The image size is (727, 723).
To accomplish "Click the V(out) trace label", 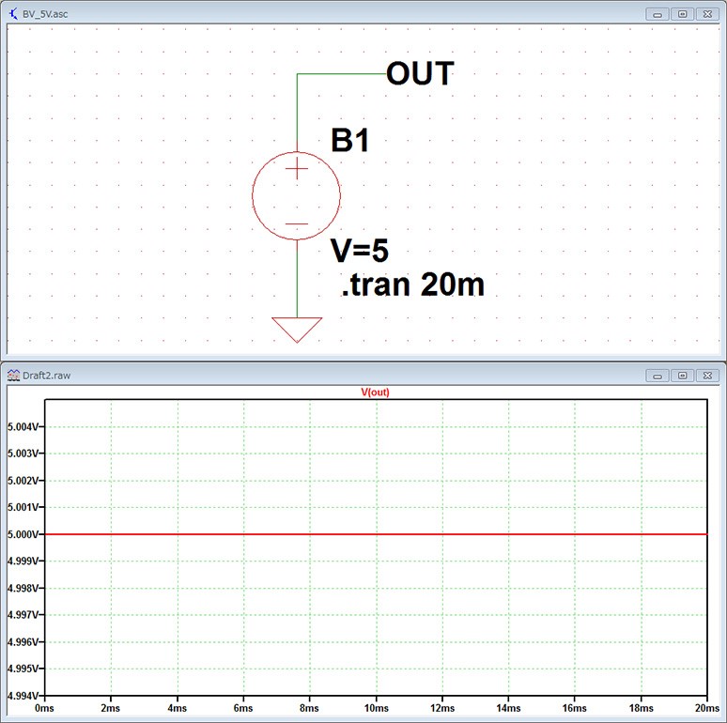I will (x=375, y=392).
